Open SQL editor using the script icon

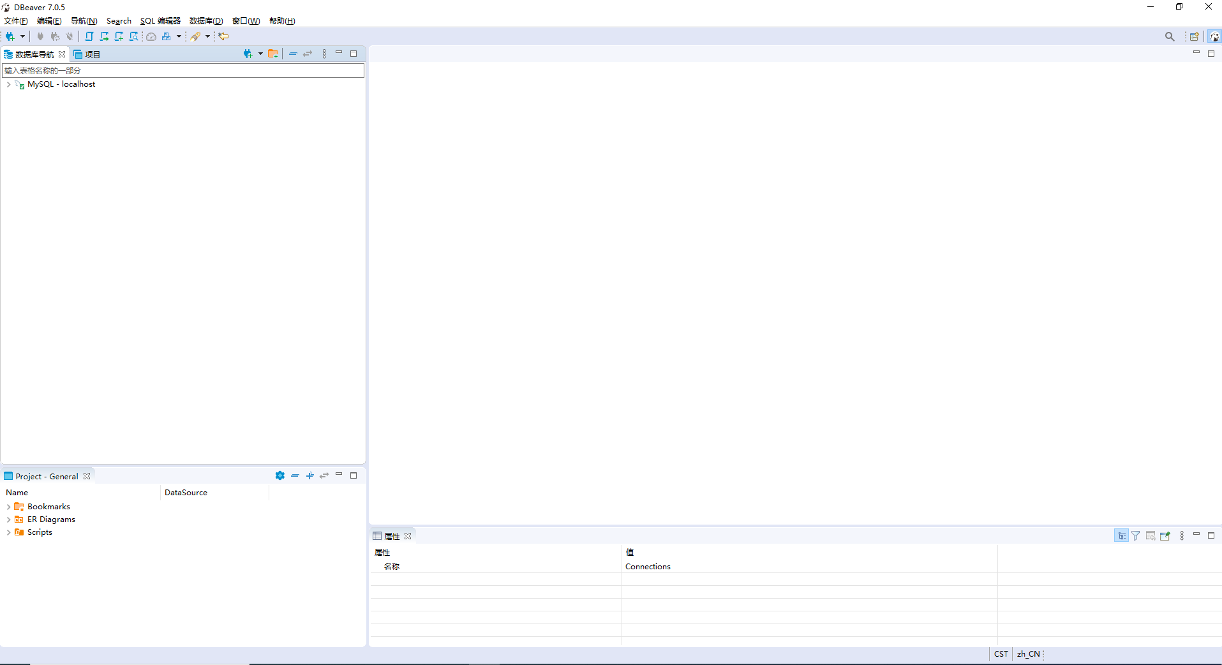click(x=89, y=36)
